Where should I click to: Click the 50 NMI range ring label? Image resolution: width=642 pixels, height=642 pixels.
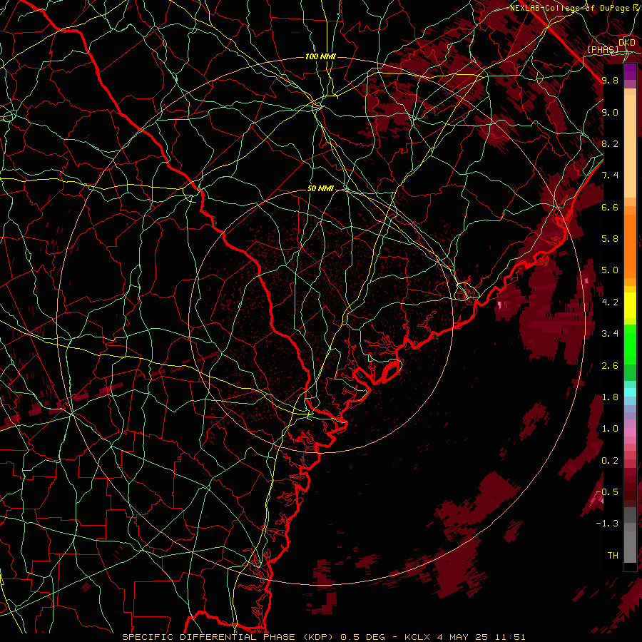tap(320, 189)
